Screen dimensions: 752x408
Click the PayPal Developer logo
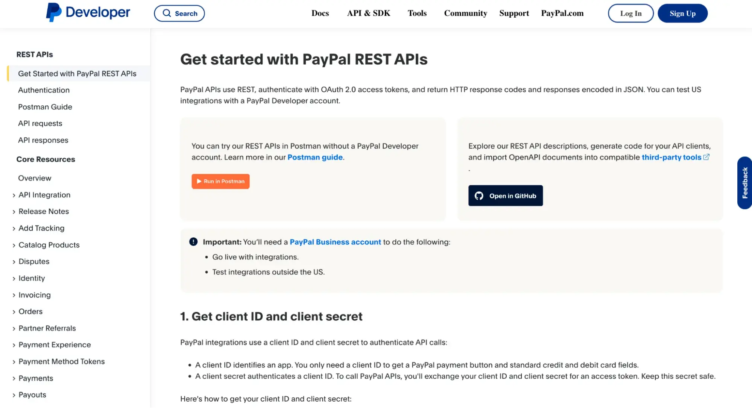tap(88, 12)
